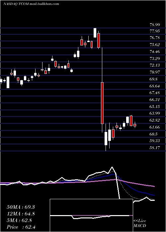Select the 60.5 price axis label
166x232 pixels.
(154, 134)
